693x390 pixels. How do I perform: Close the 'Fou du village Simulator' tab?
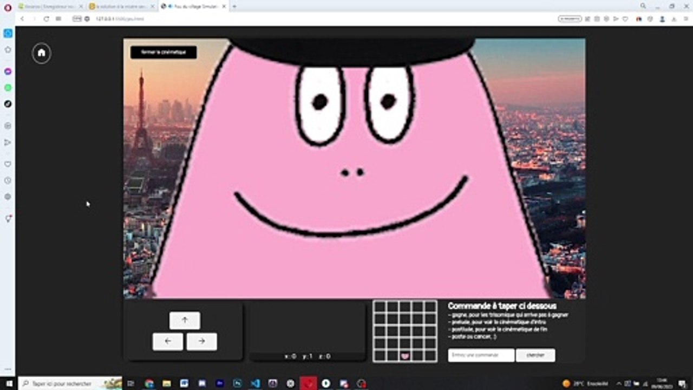point(224,6)
